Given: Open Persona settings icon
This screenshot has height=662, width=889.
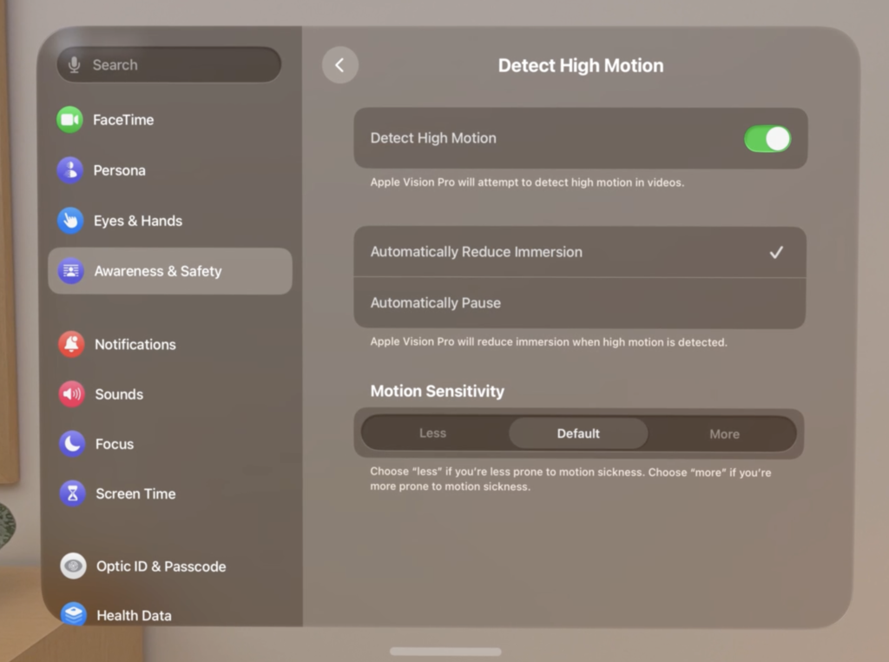Looking at the screenshot, I should coord(69,170).
